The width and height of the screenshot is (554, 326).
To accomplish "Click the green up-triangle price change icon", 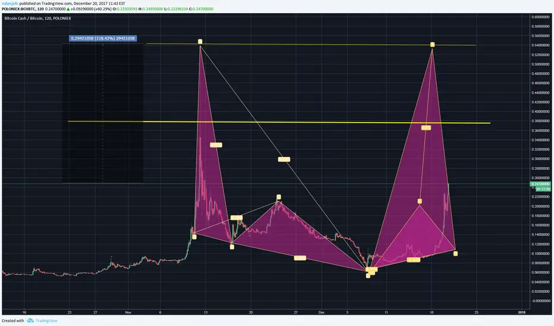I will coord(68,9).
